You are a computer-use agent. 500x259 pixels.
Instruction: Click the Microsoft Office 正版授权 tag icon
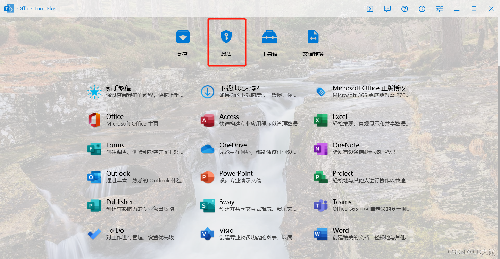(321, 92)
